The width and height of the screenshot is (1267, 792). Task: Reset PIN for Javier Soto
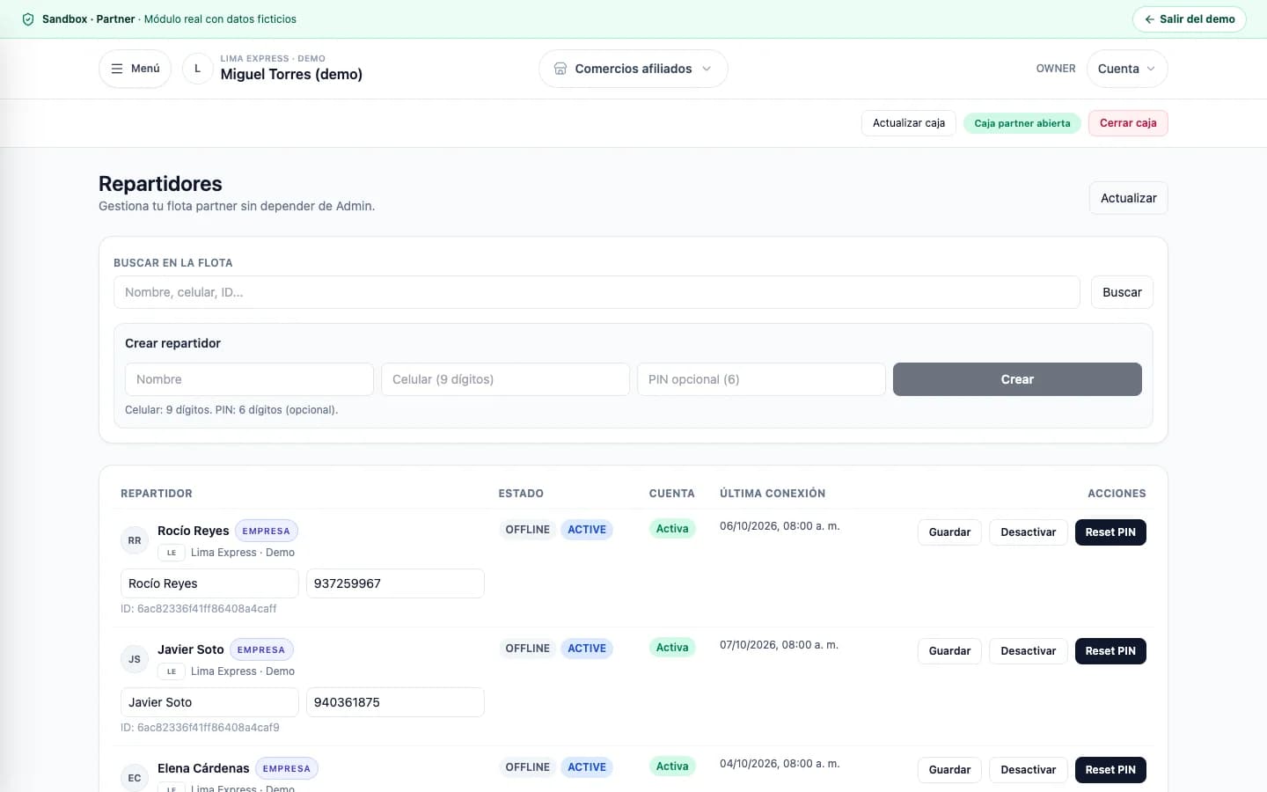coord(1110,651)
